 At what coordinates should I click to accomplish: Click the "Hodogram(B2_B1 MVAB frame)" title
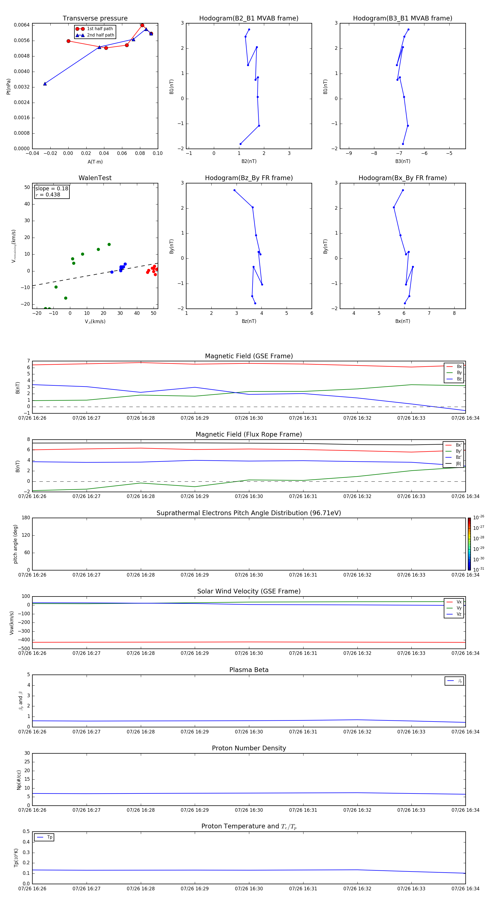[x=249, y=19]
